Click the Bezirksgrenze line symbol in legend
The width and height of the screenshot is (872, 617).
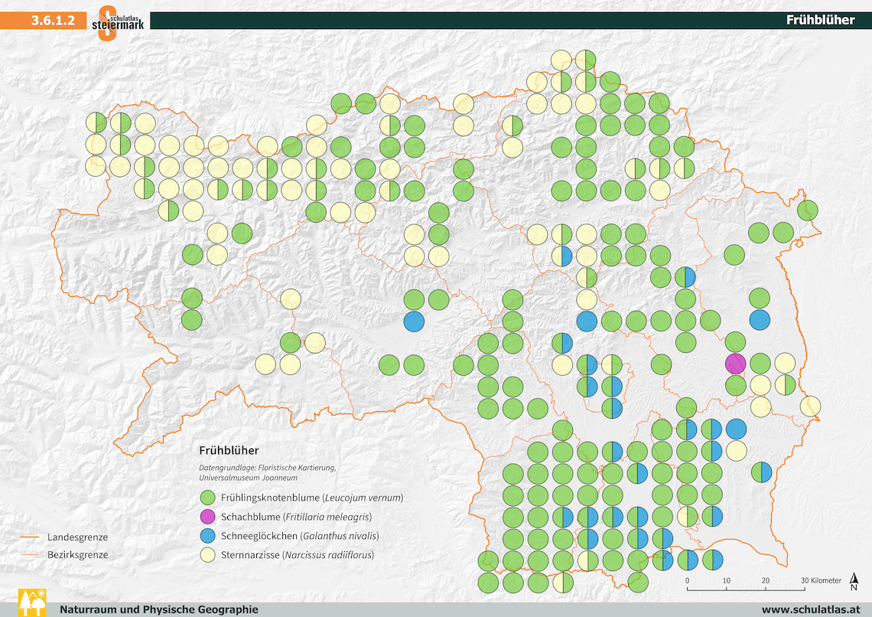pos(31,554)
